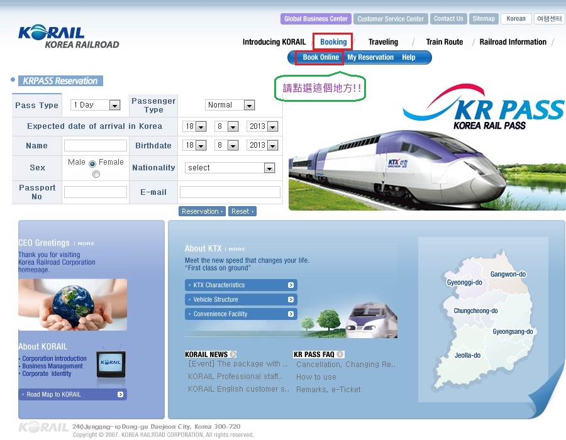Viewport: 566px width, 440px height.
Task: Open the Train Route menu
Action: coord(445,42)
